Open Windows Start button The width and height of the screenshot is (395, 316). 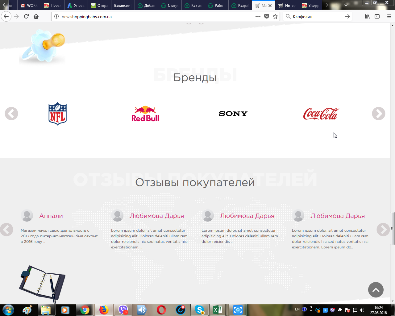click(8, 310)
